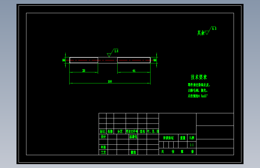
Task: Click the '1:1' scale value
Action: pyautogui.click(x=192, y=145)
